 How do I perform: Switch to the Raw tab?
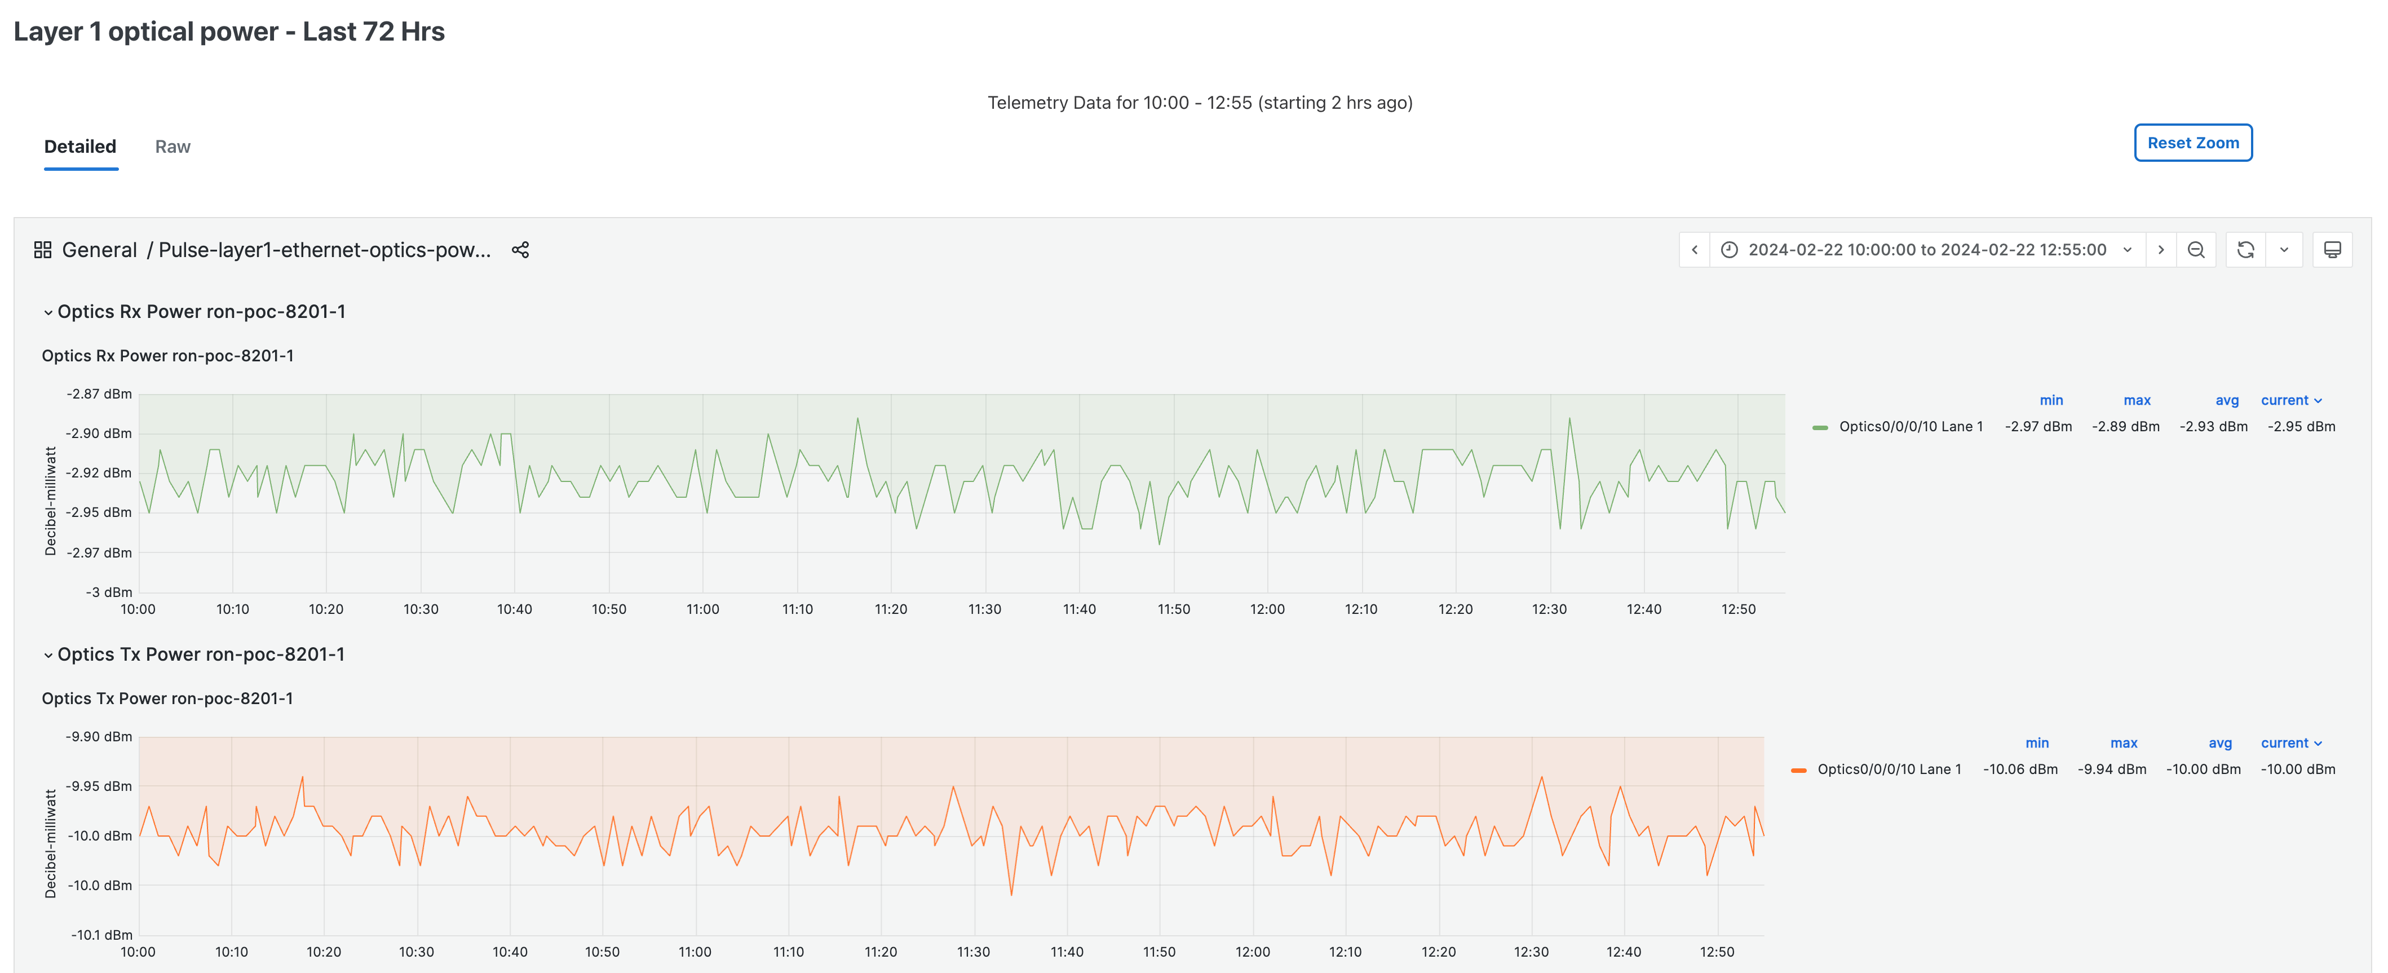[x=173, y=147]
